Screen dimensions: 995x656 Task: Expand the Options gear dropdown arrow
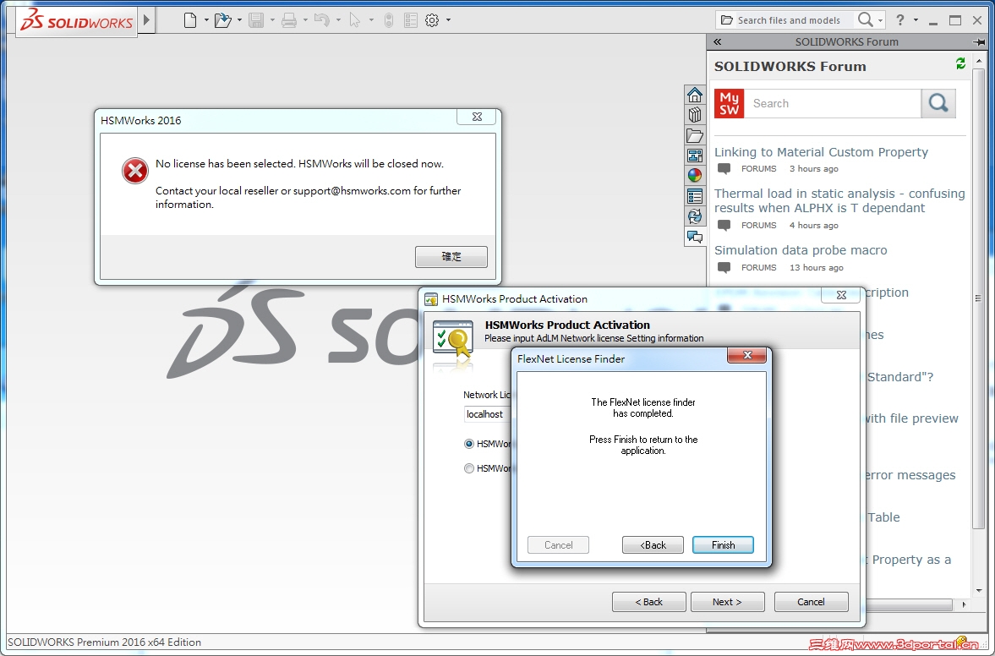[449, 20]
